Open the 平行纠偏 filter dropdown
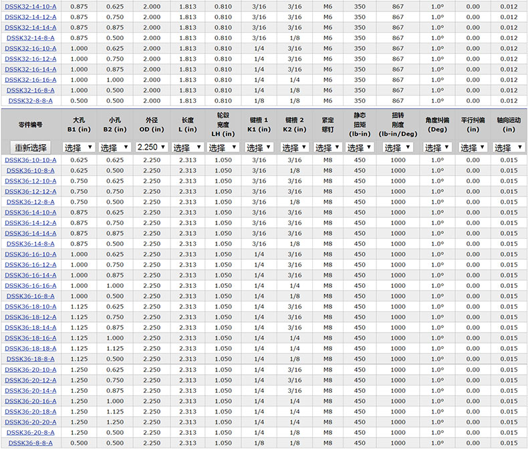 (473, 148)
